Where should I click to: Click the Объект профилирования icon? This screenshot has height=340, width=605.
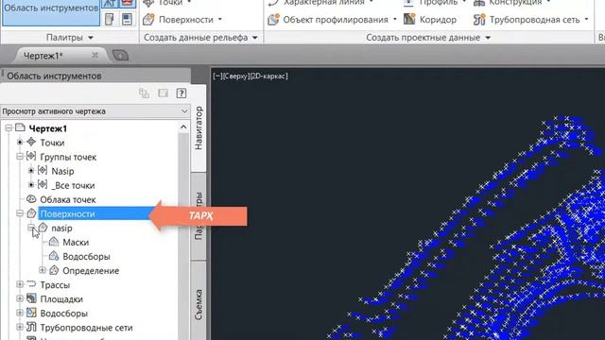(x=273, y=19)
